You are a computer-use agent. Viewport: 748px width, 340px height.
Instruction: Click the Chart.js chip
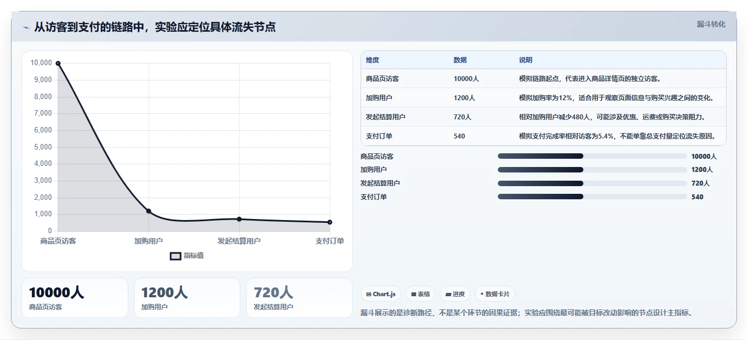click(x=381, y=294)
